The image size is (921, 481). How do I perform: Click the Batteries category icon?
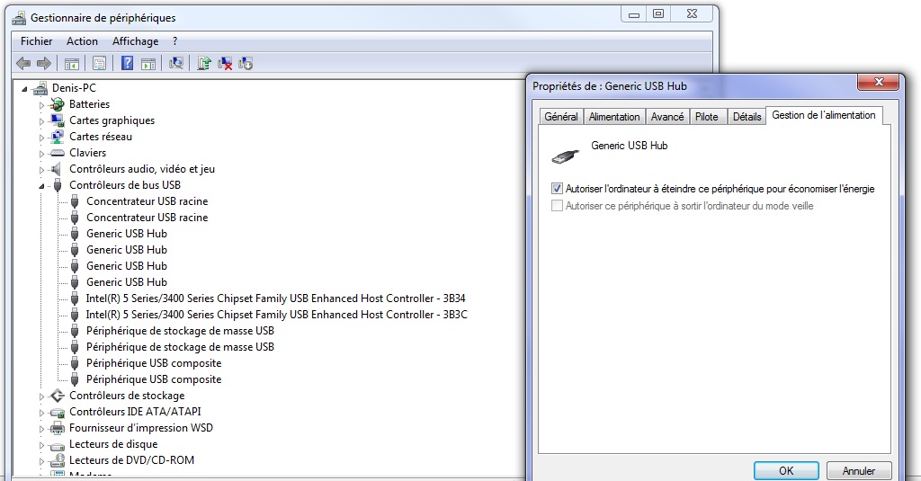point(57,104)
